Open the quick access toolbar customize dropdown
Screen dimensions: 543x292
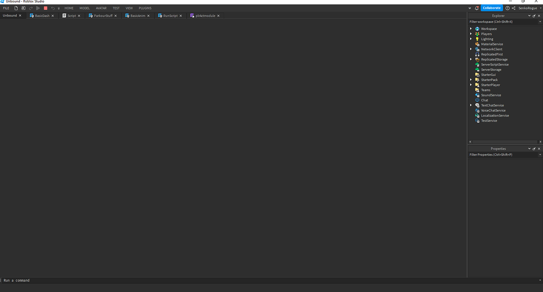59,8
